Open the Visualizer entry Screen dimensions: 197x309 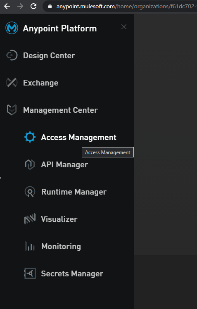tap(59, 219)
